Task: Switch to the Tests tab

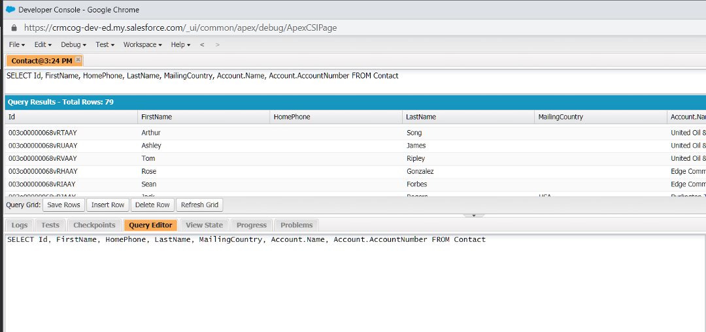Action: pos(50,225)
